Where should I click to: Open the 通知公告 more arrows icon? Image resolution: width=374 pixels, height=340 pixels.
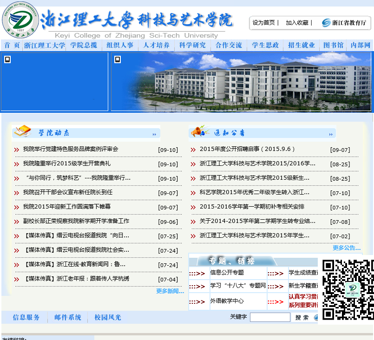click(x=331, y=135)
